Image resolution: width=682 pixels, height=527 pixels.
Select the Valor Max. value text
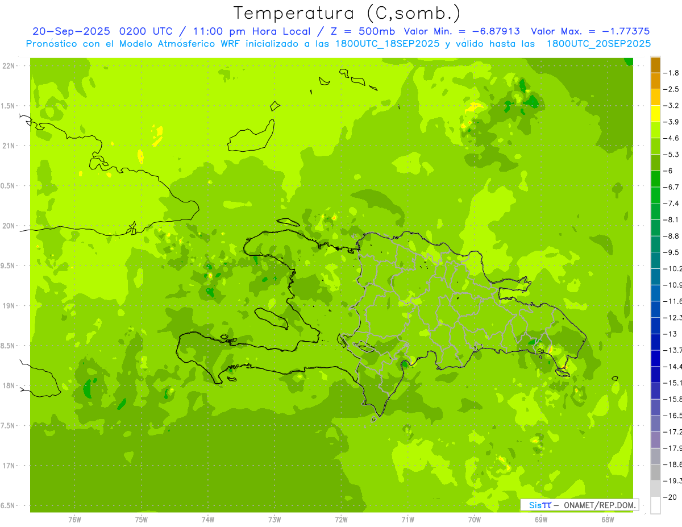coord(590,31)
